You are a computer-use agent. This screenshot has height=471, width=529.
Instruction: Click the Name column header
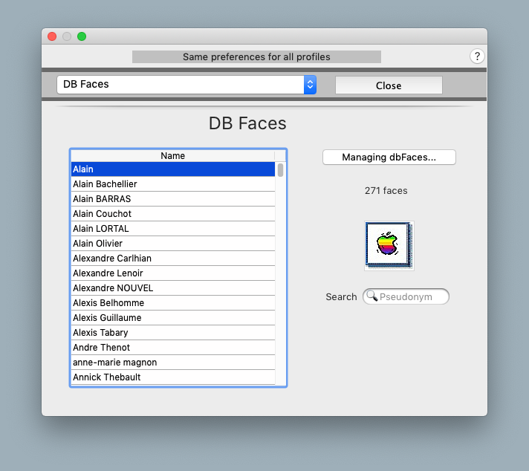tap(172, 156)
